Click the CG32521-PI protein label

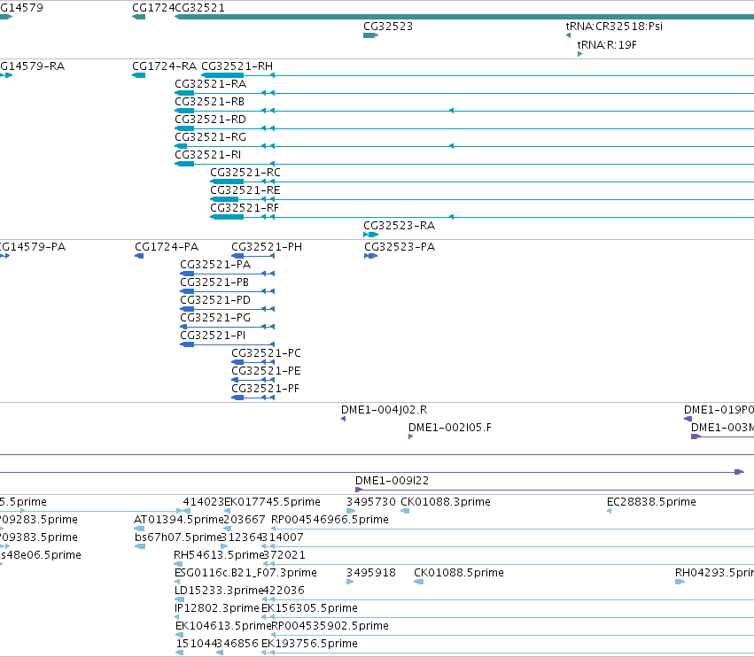coord(213,336)
